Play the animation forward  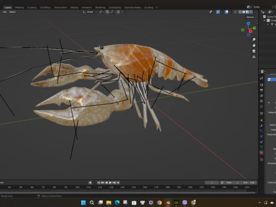click(110, 183)
